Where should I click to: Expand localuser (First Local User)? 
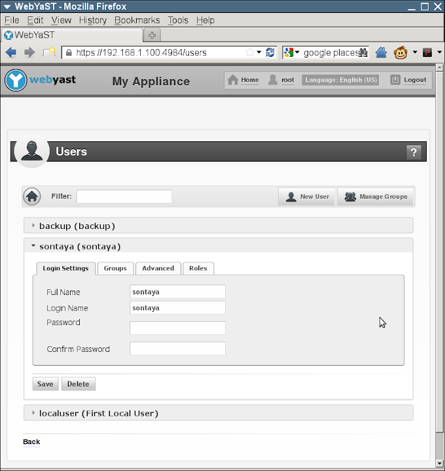pos(219,413)
